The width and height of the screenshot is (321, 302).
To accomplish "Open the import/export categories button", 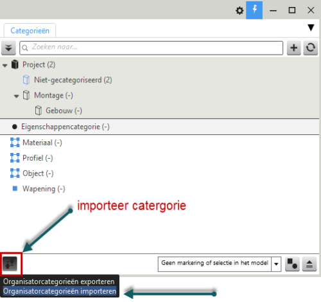I will click(x=10, y=263).
